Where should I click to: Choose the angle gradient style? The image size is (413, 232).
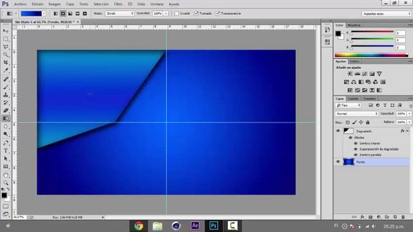coord(70,14)
